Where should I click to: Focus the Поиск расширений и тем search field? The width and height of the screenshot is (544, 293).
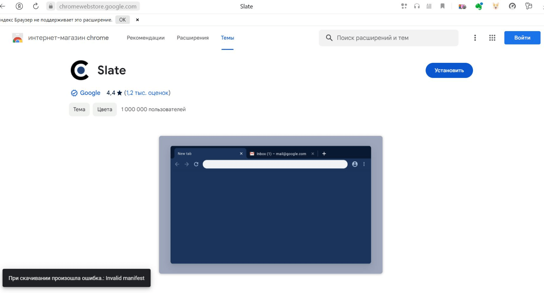point(393,38)
